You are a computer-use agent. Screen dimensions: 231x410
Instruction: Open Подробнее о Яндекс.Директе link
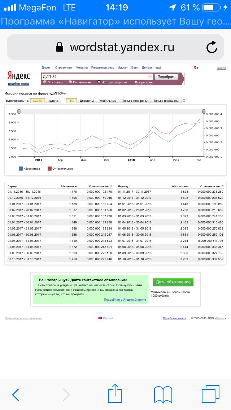pos(125,300)
